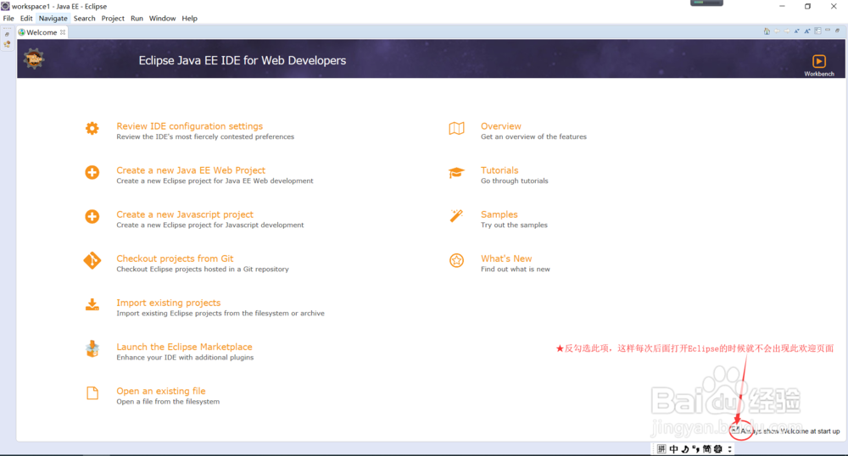Open the Samples link

[x=499, y=214]
